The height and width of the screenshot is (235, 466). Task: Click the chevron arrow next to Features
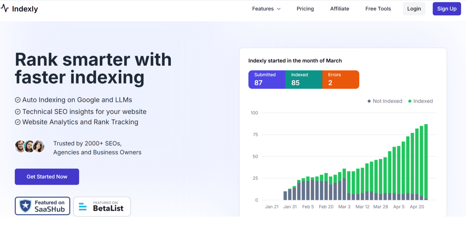click(x=279, y=9)
